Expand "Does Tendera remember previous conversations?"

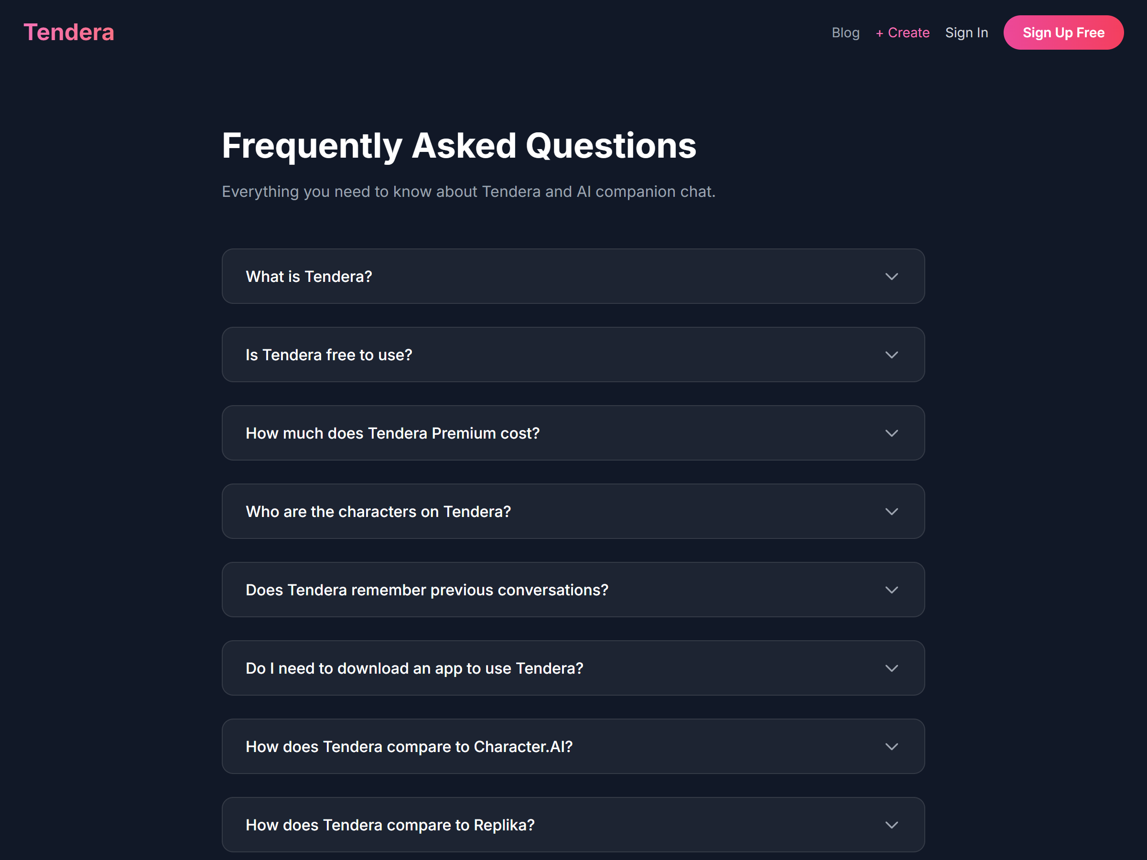[x=427, y=590]
